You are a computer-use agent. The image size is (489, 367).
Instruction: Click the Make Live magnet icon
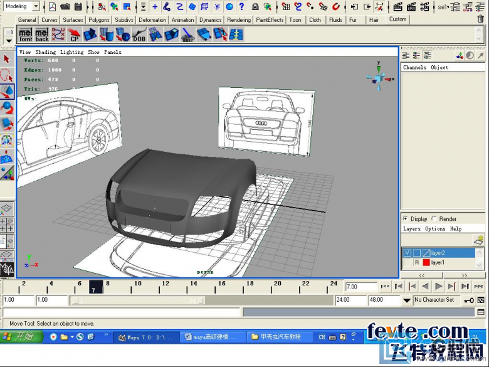(x=336, y=6)
